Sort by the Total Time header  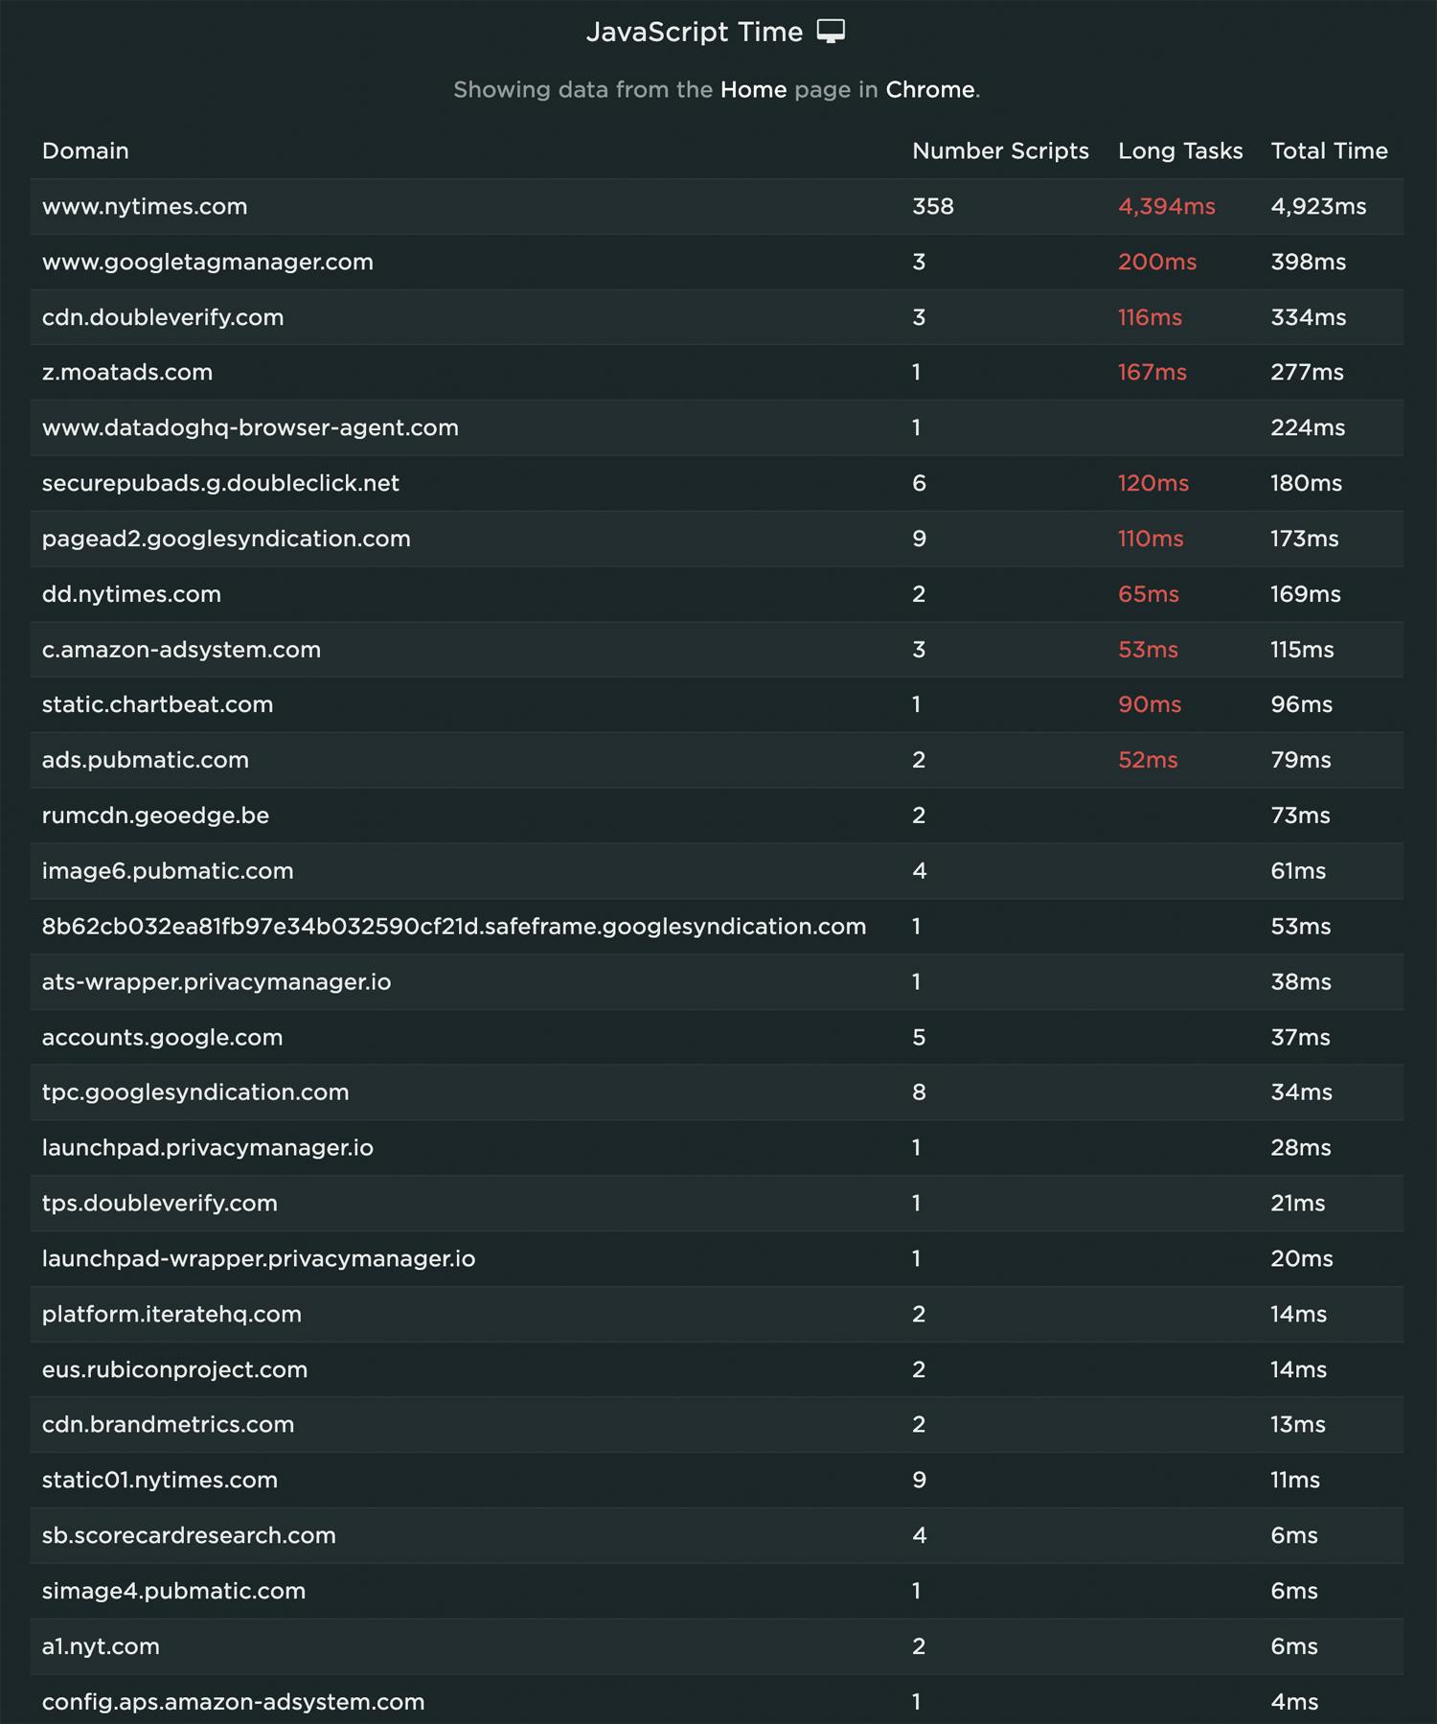point(1329,150)
